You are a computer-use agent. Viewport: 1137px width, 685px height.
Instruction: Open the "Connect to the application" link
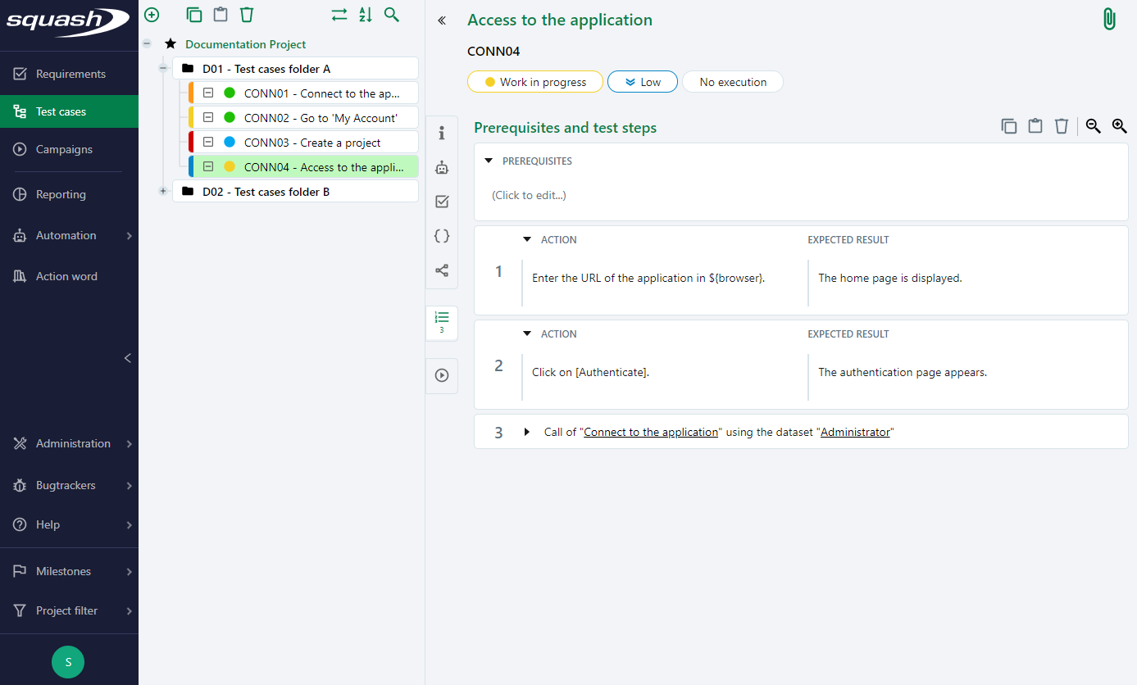tap(651, 432)
